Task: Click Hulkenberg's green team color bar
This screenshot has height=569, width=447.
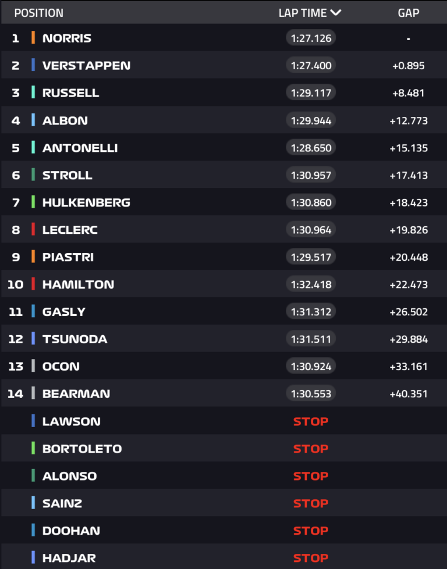Action: click(x=33, y=202)
